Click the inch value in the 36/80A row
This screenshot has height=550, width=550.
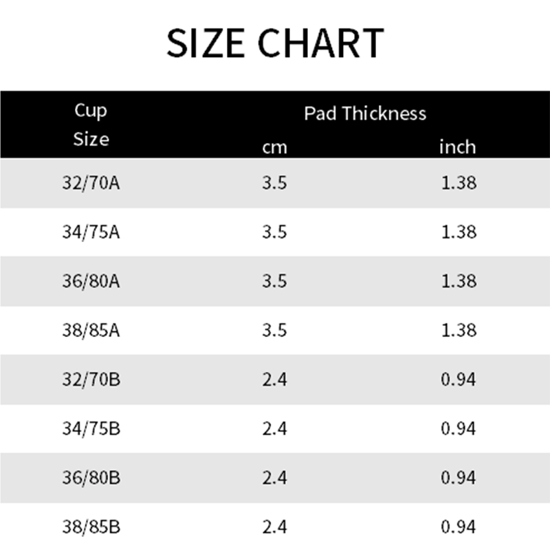coord(458,281)
